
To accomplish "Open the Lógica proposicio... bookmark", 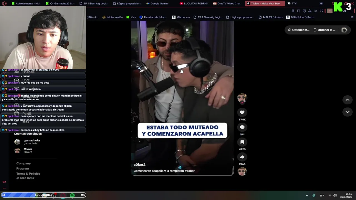I will 240,17.
